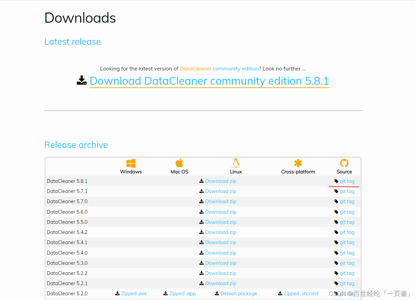Click the download icon before Debian package
Screen dimensions: 415x300
tap(217, 294)
